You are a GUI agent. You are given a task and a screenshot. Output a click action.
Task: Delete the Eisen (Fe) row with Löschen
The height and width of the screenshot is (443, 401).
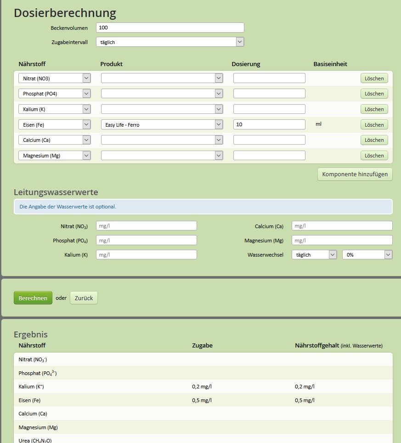pos(374,125)
